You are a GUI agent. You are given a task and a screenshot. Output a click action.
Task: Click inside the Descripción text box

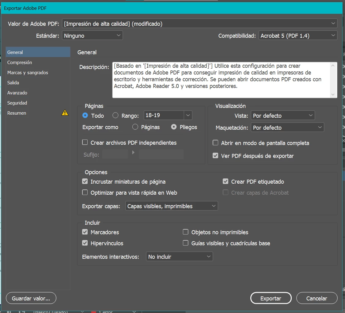pos(221,80)
